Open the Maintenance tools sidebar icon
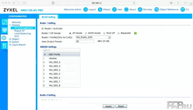The height and width of the screenshot is (110, 193). tap(4, 46)
